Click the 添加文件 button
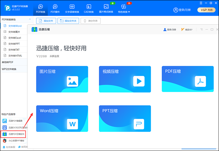This screenshot has width=219, height=151. click(46, 21)
